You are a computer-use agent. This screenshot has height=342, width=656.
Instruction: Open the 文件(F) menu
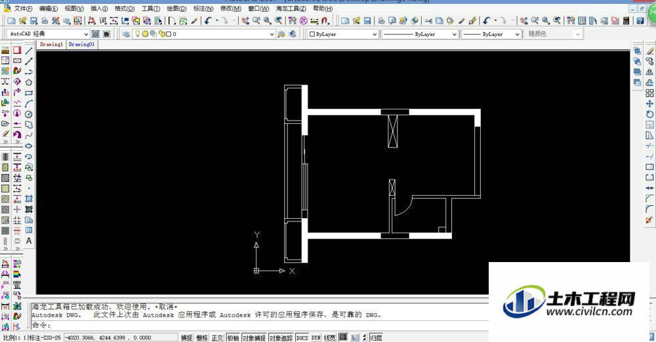pyautogui.click(x=23, y=9)
